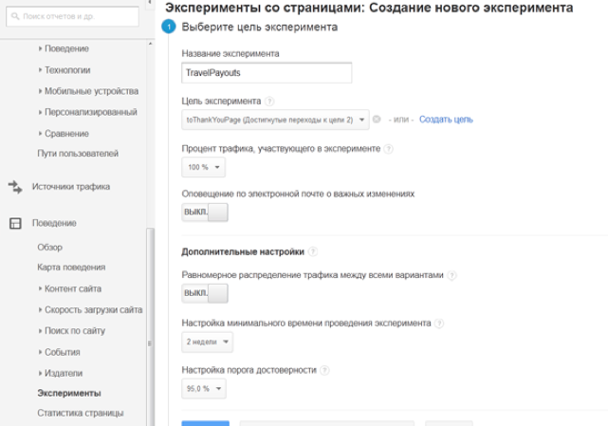Image resolution: width=608 pixels, height=426 pixels.
Task: Toggle email notification switch for important changes
Action: click(205, 213)
